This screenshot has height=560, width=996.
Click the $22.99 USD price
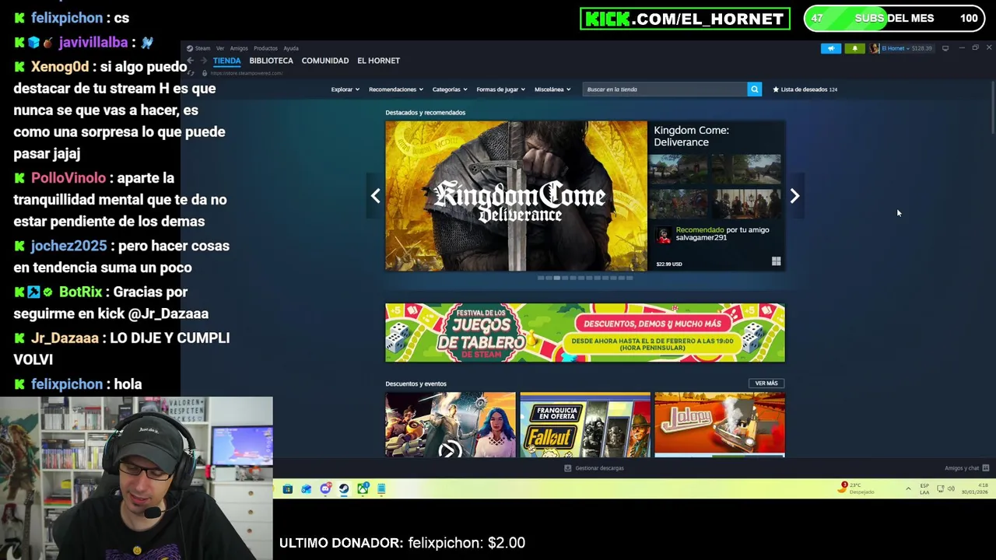(669, 264)
